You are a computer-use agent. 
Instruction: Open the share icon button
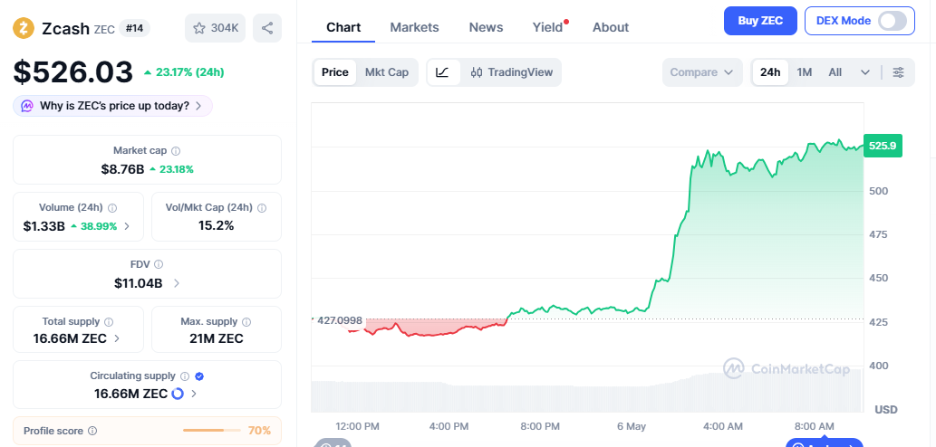(x=266, y=28)
